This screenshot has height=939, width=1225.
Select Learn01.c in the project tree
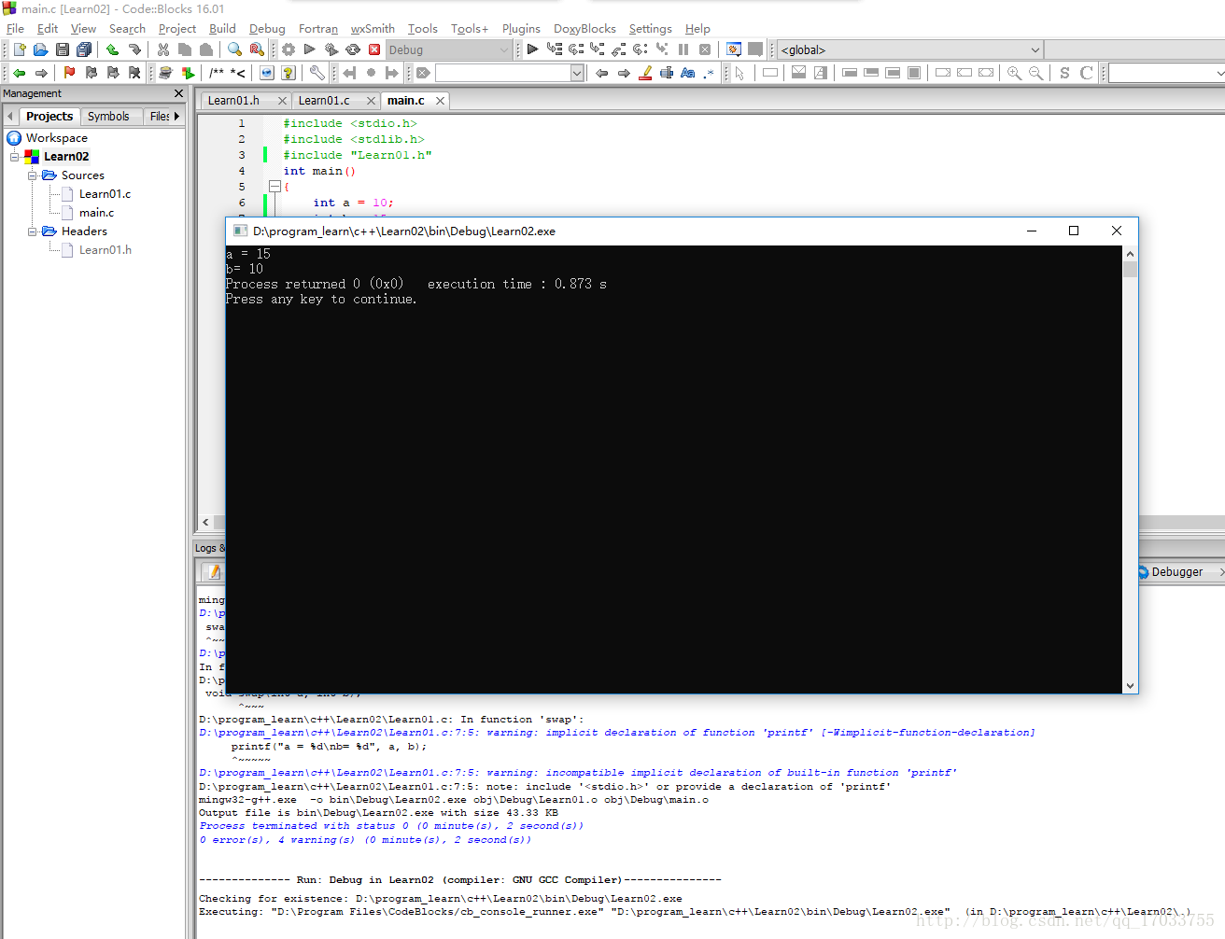coord(105,194)
